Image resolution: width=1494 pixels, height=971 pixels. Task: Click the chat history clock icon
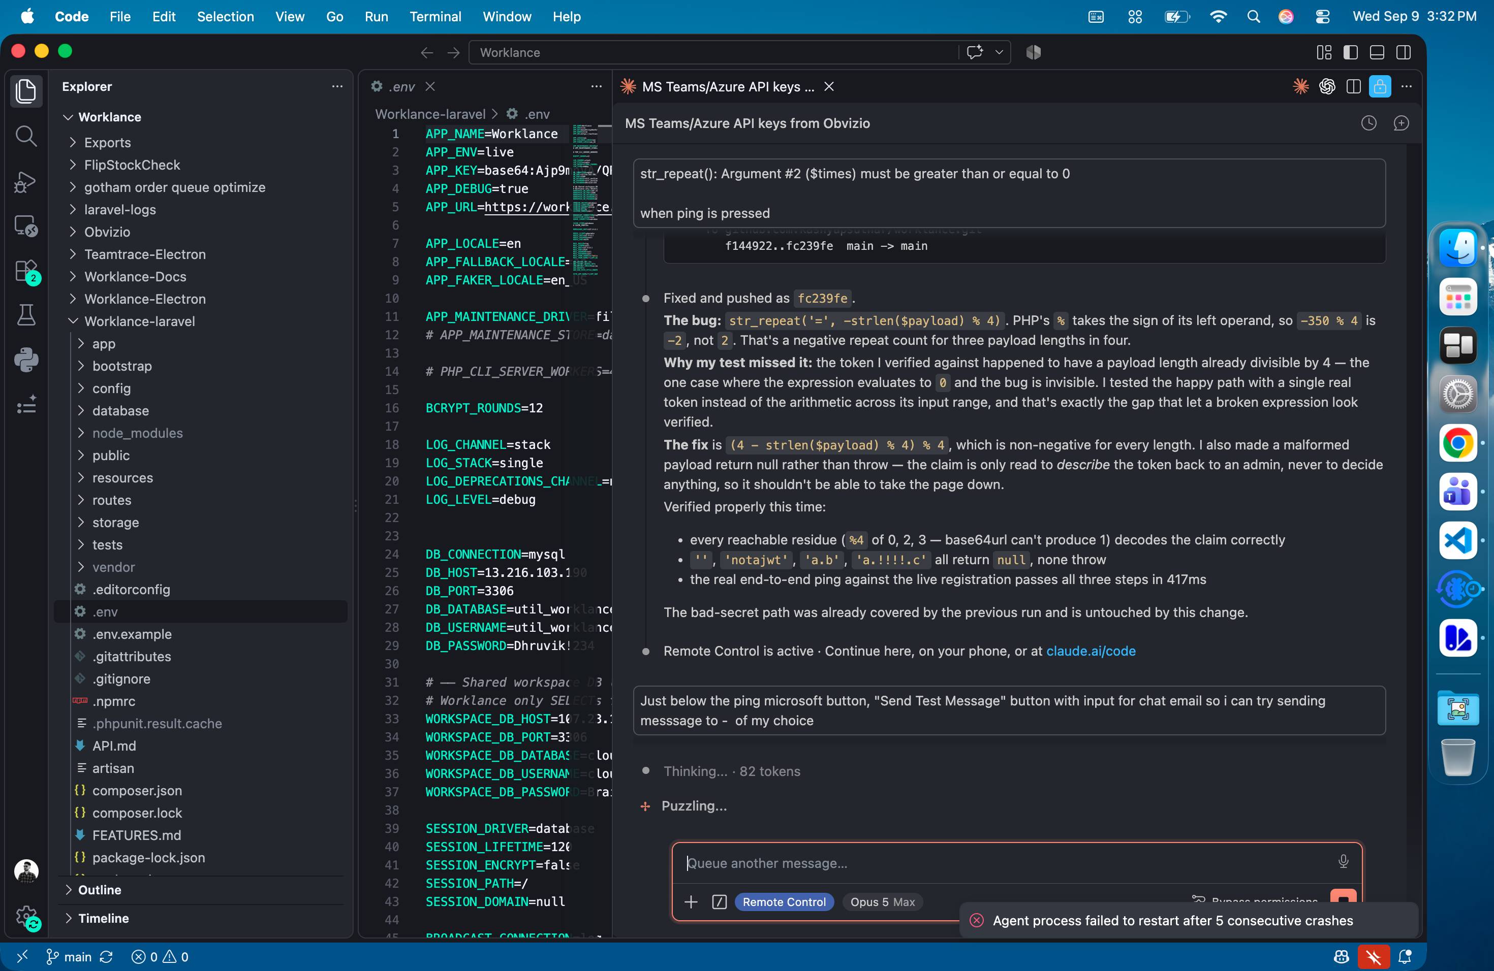1368,123
